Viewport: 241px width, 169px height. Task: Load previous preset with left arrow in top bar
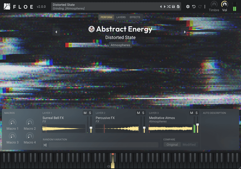point(161,7)
